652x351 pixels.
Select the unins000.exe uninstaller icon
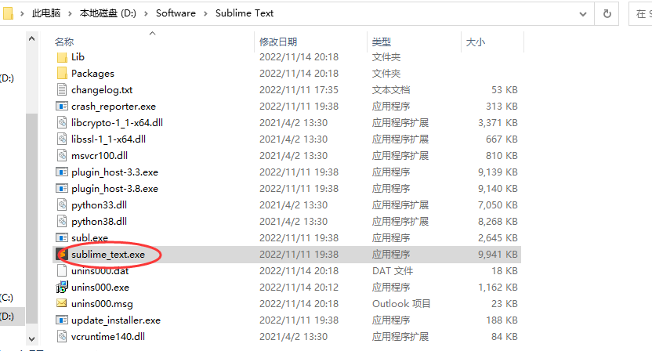coord(62,287)
